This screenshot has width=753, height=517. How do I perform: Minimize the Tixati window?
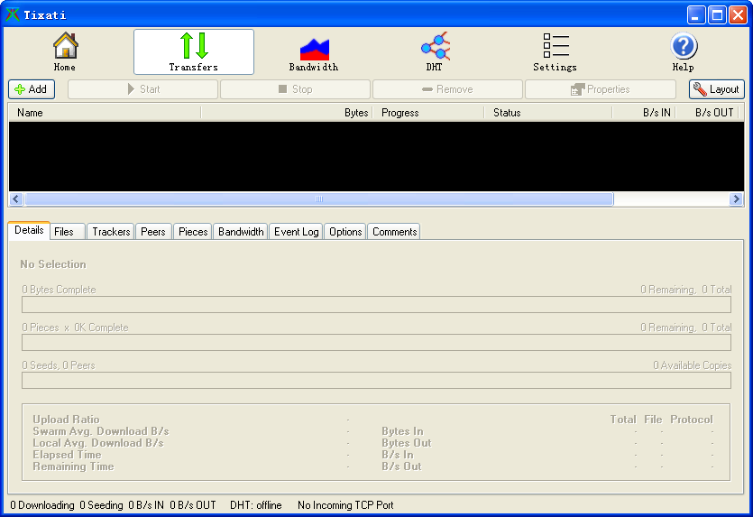696,15
